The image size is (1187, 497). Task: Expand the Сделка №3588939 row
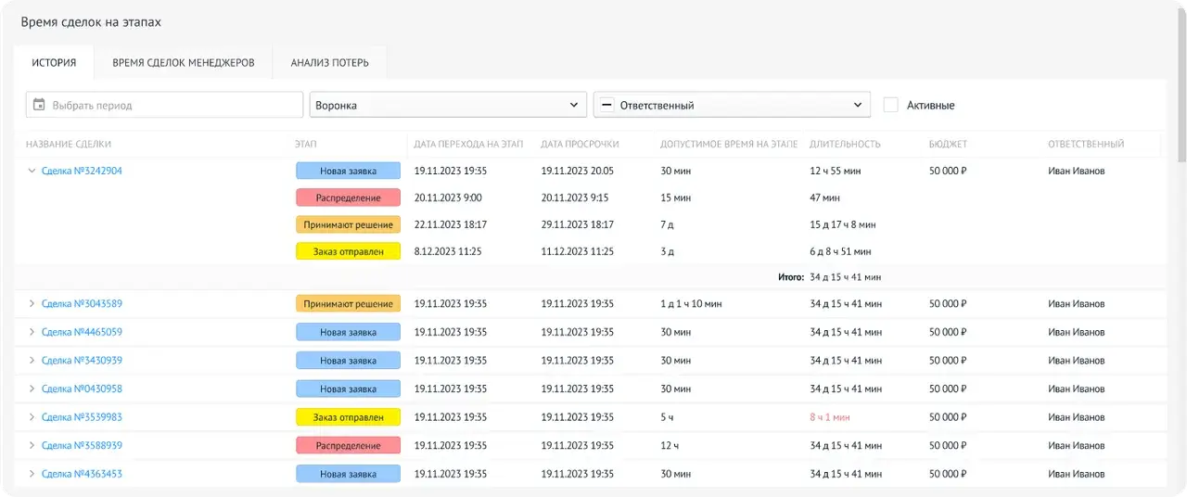[31, 445]
